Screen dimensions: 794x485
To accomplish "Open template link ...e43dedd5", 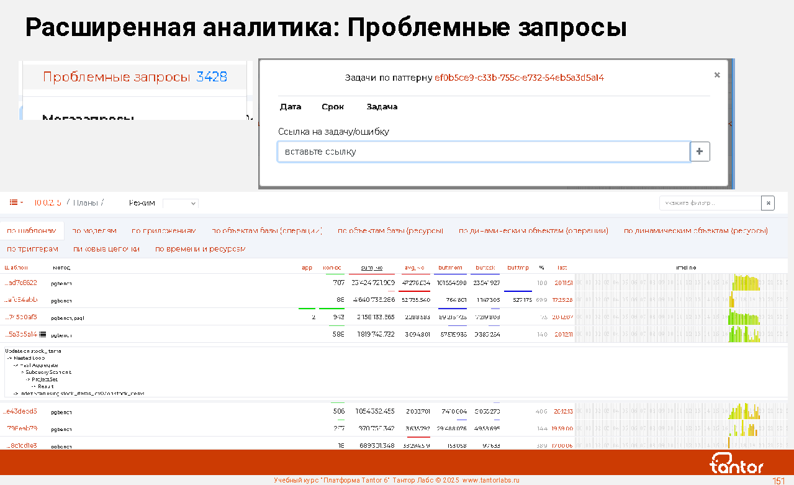I will click(21, 411).
